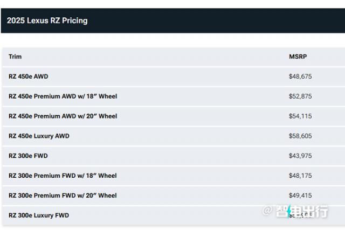Select RZ 450e Premium AWD 18" Wheel trim

(63, 96)
